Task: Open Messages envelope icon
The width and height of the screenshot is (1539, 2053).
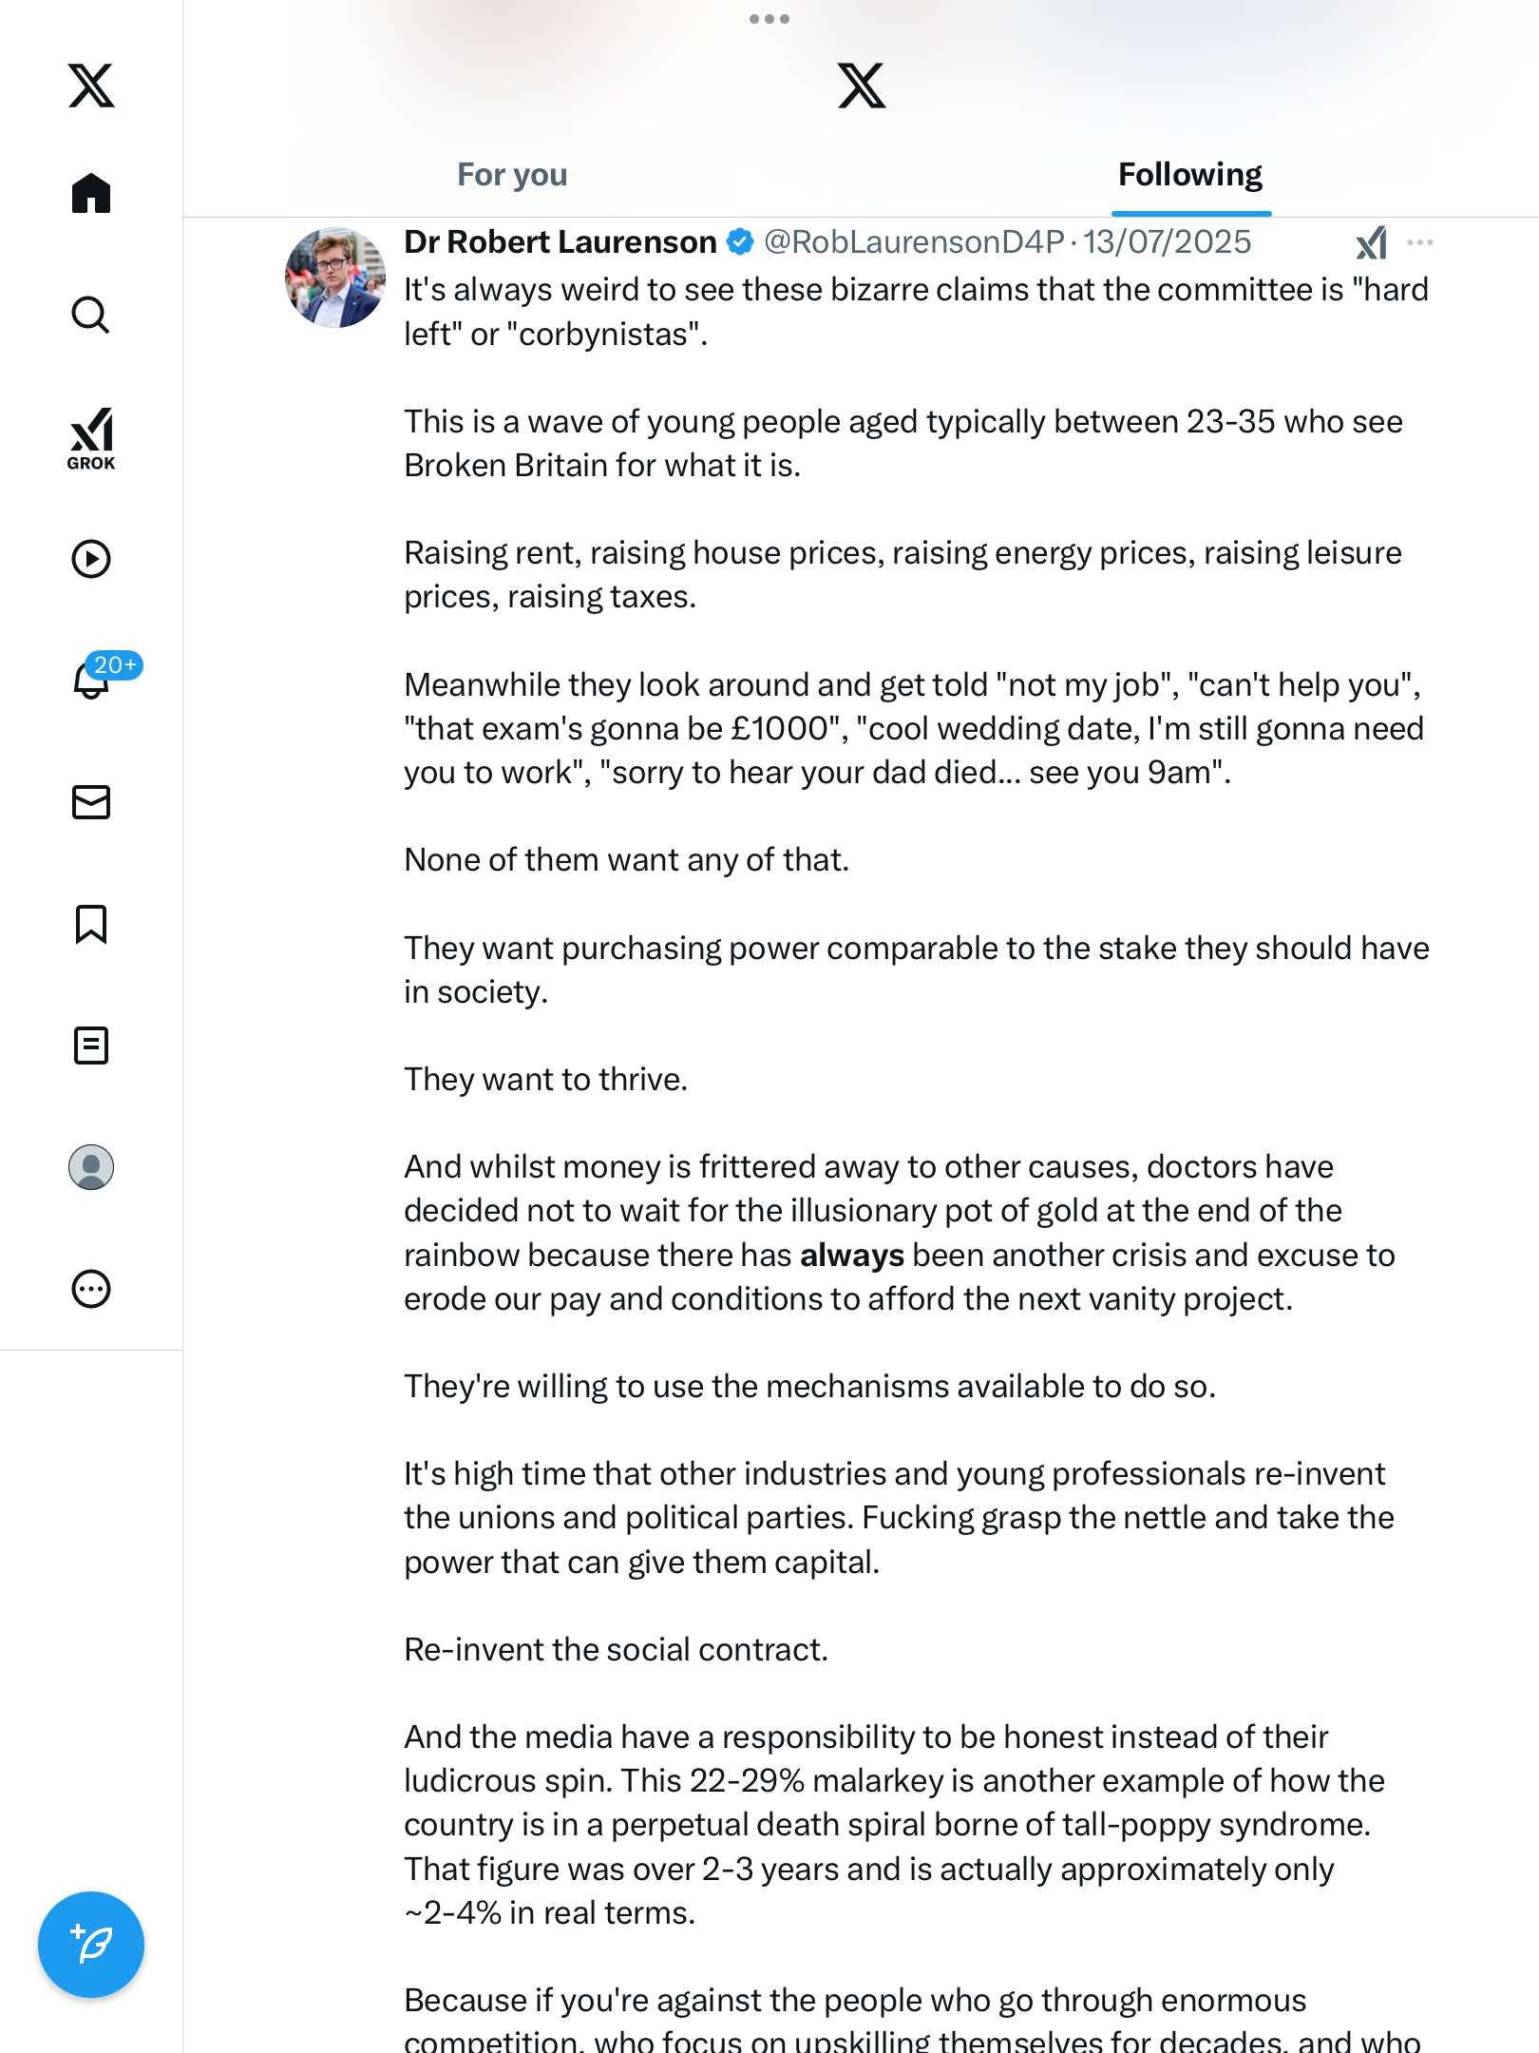Action: pos(91,802)
